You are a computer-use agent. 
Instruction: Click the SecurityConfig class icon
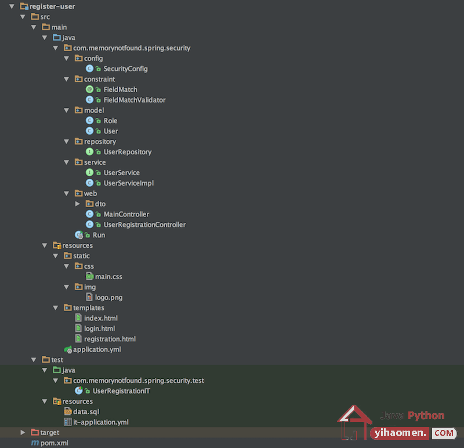pos(89,68)
